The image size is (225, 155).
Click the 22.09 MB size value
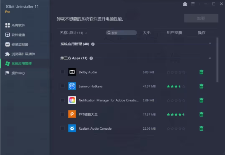[x=149, y=129]
